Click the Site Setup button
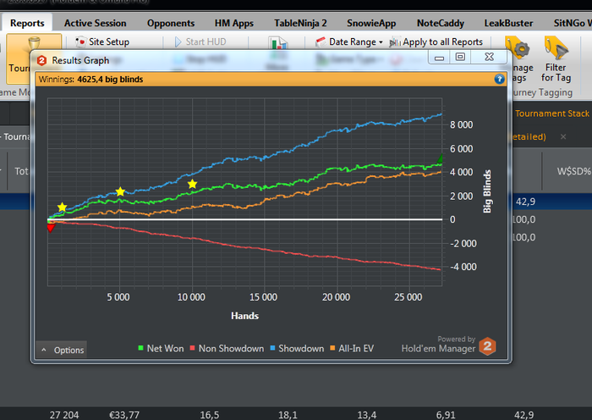Viewport: 592px width, 420px height. click(x=102, y=41)
